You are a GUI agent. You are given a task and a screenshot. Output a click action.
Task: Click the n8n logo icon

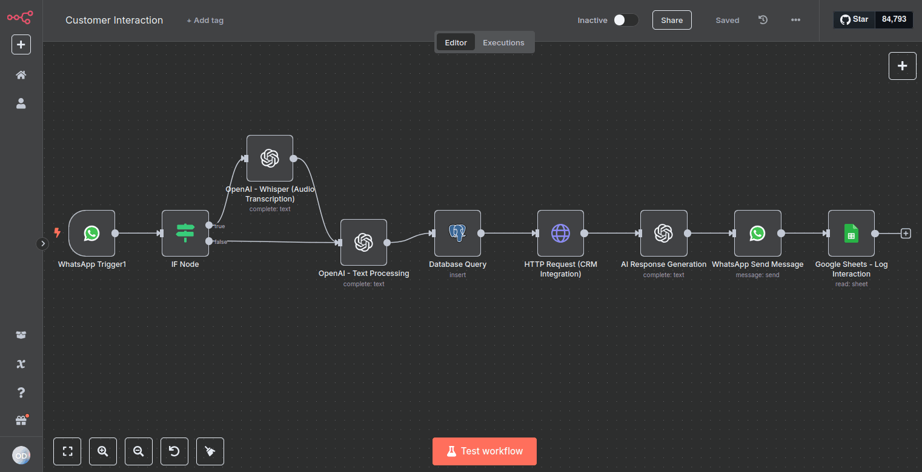(x=20, y=17)
